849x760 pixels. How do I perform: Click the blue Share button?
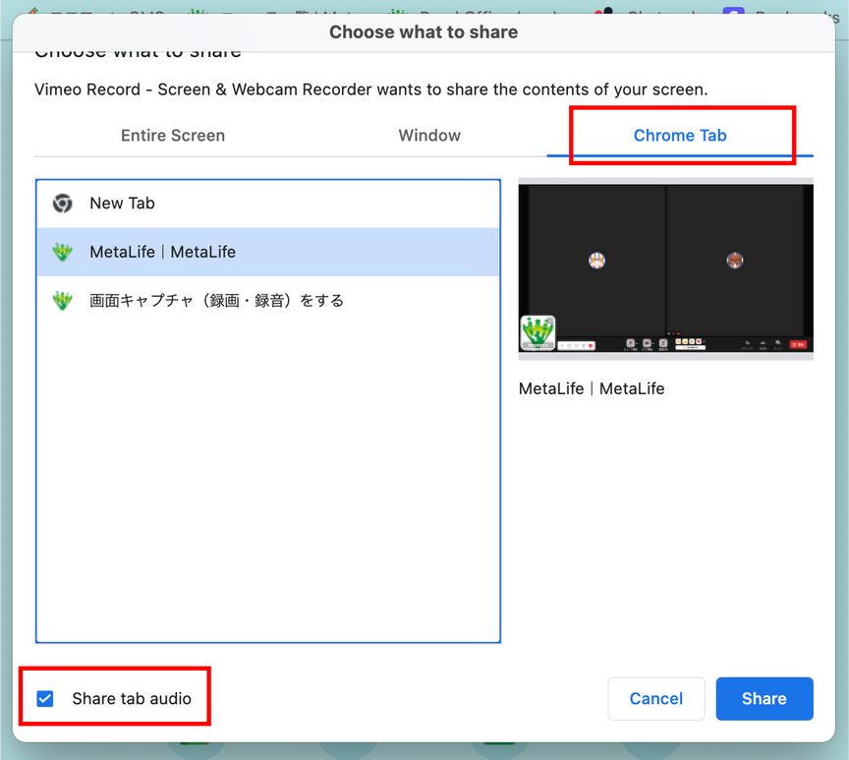coord(764,699)
